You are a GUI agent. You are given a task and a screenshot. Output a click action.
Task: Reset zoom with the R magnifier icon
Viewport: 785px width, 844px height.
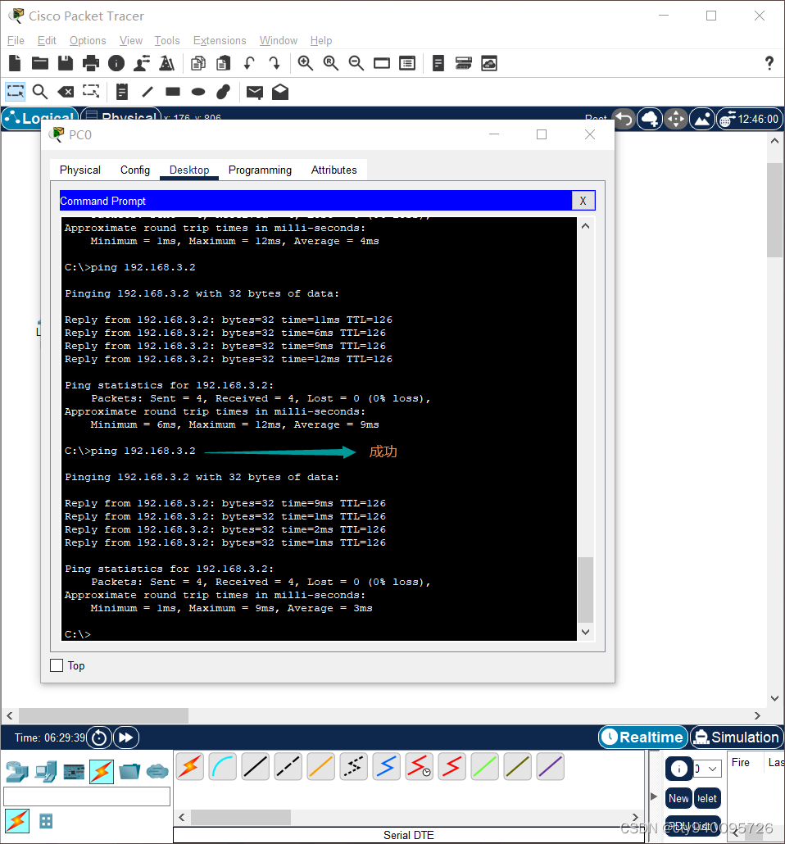[330, 64]
